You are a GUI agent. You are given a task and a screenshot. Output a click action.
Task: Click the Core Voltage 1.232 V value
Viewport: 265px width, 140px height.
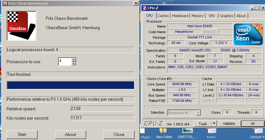coord(221,43)
